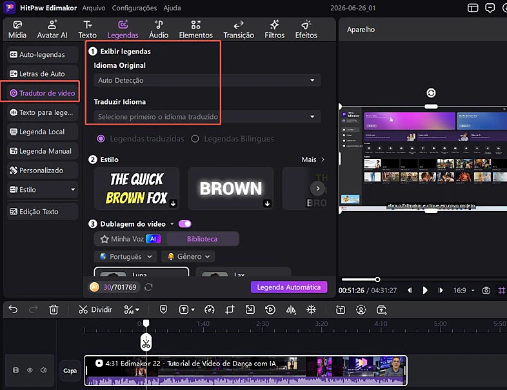Select Tradutor de vídeo option
Viewport: 507px width, 390px height.
43,93
